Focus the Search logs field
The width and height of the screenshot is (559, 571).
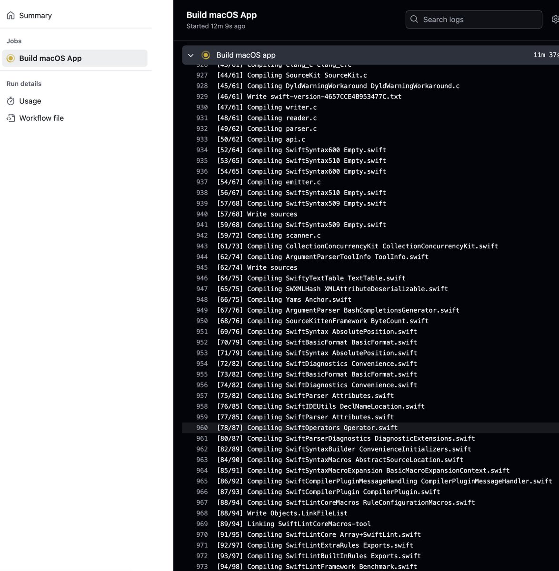[x=474, y=20]
